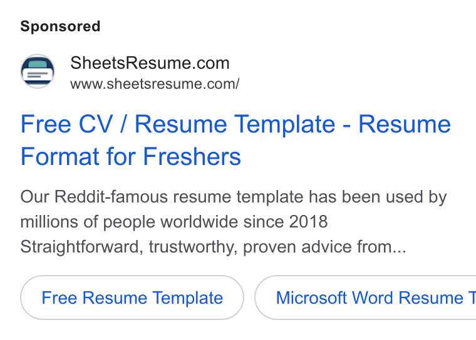The height and width of the screenshot is (340, 476).
Task: Click the Free CV words in the headline
Action: (x=67, y=124)
